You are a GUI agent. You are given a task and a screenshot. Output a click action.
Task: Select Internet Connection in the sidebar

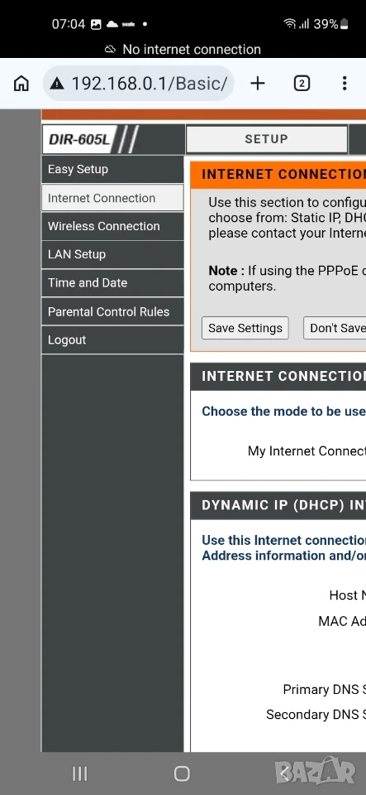click(x=112, y=198)
